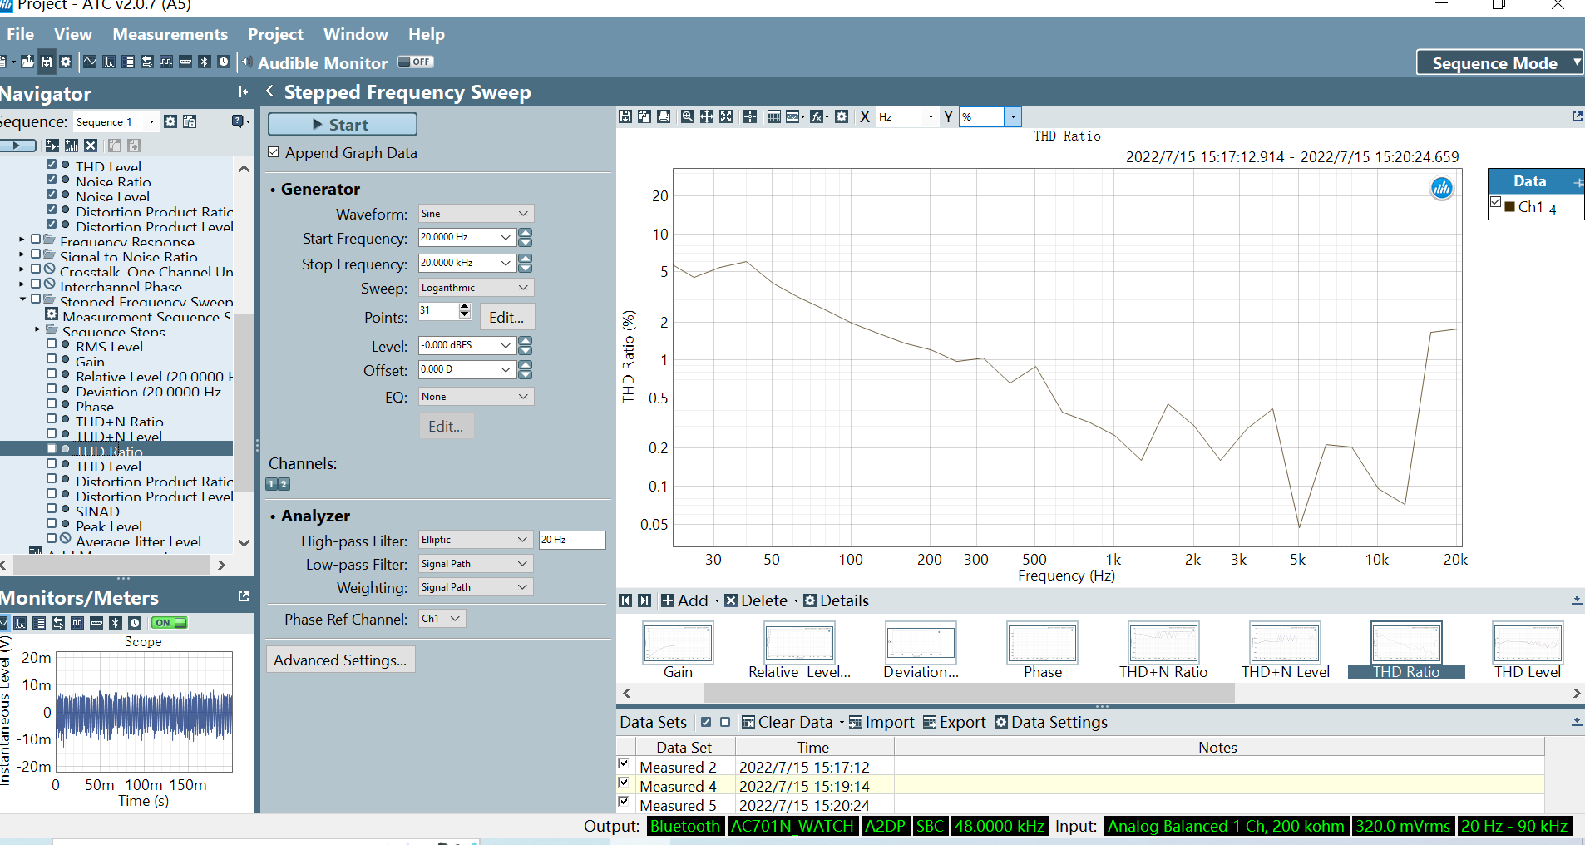The height and width of the screenshot is (845, 1585).
Task: Show data table view of graph
Action: coord(773,116)
